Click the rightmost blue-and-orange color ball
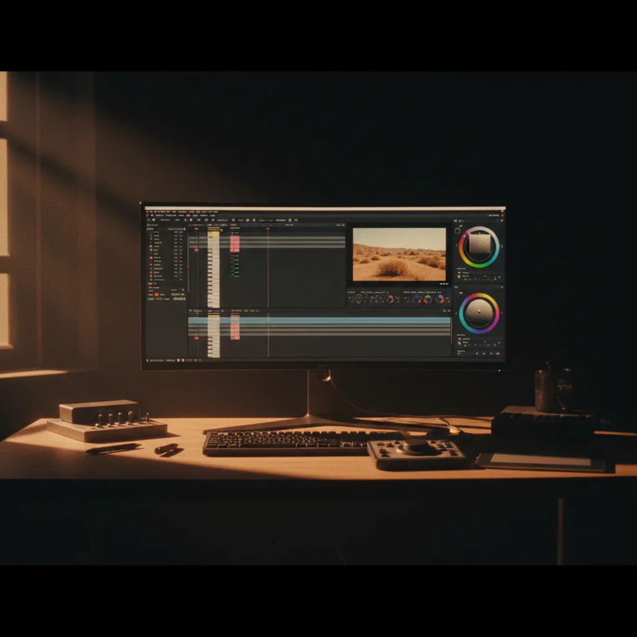637x637 pixels. click(x=440, y=299)
